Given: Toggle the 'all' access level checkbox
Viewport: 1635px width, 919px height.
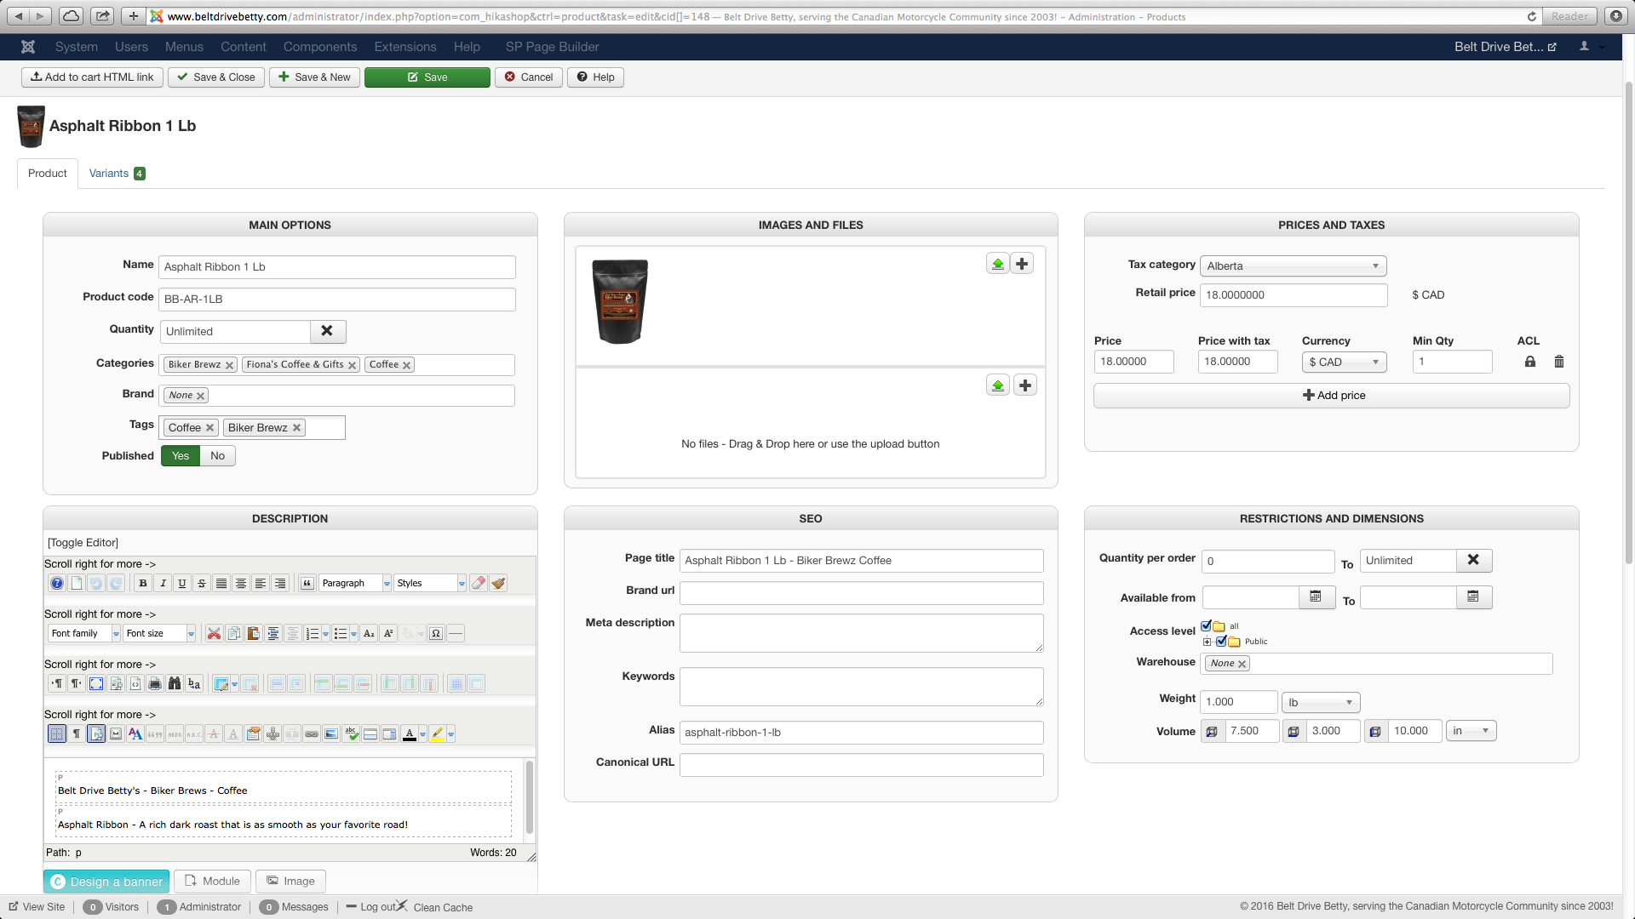Looking at the screenshot, I should click(x=1207, y=625).
